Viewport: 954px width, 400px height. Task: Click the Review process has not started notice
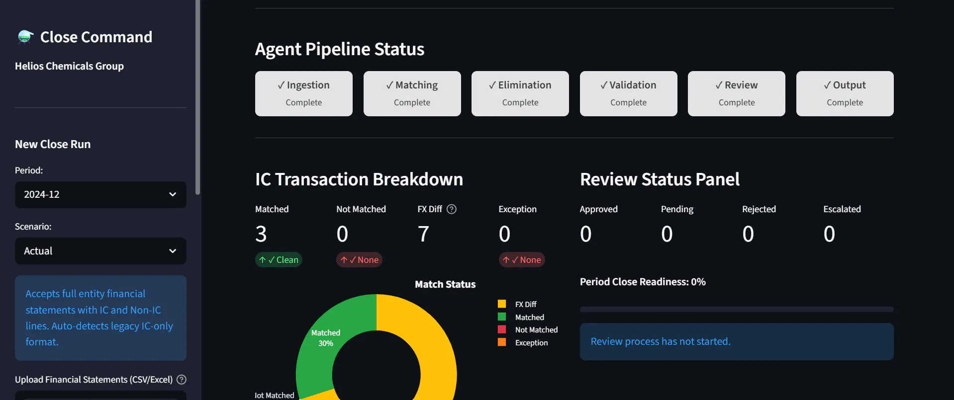pyautogui.click(x=737, y=342)
